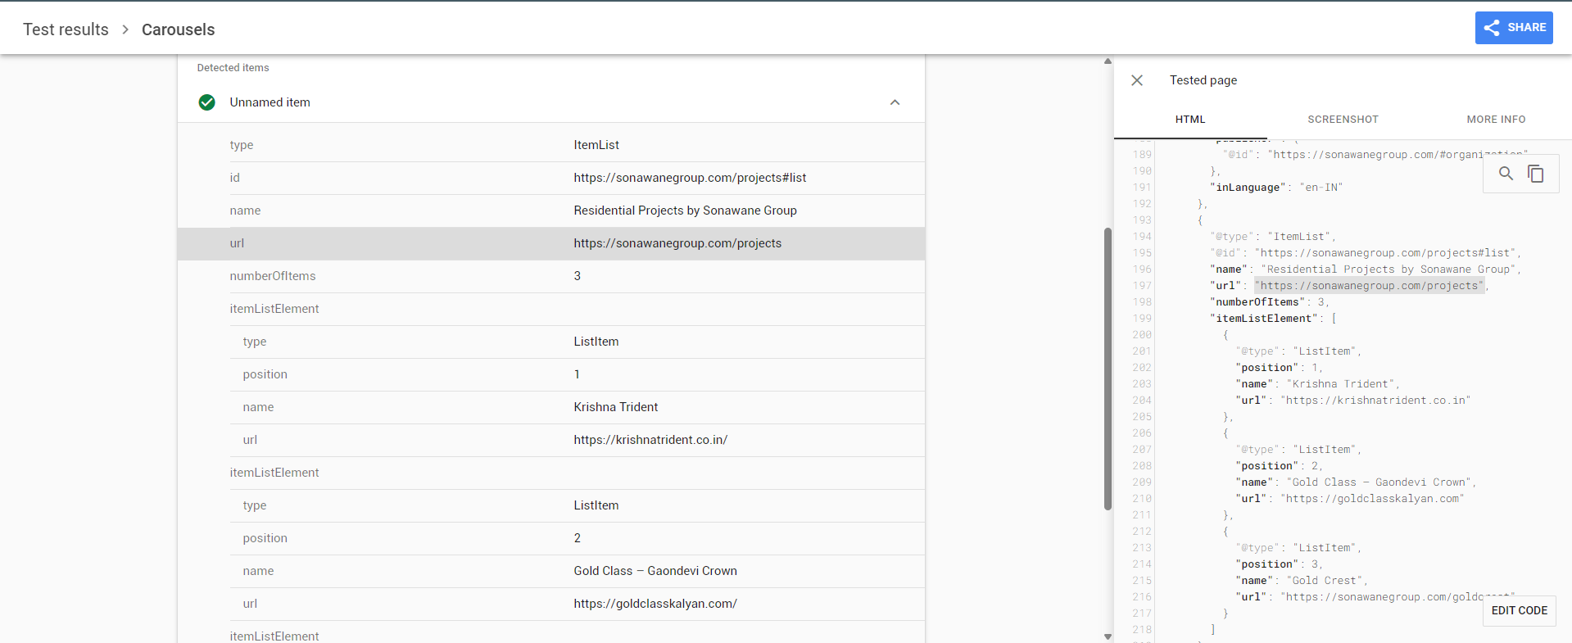Viewport: 1572px width, 643px height.
Task: Click scrollbar down arrow of results panel
Action: [x=1108, y=636]
